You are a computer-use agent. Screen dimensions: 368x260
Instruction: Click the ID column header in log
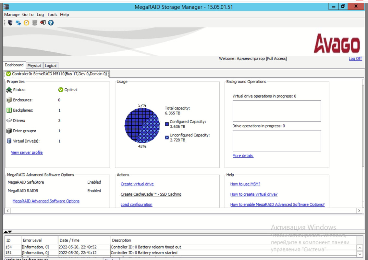click(13, 240)
